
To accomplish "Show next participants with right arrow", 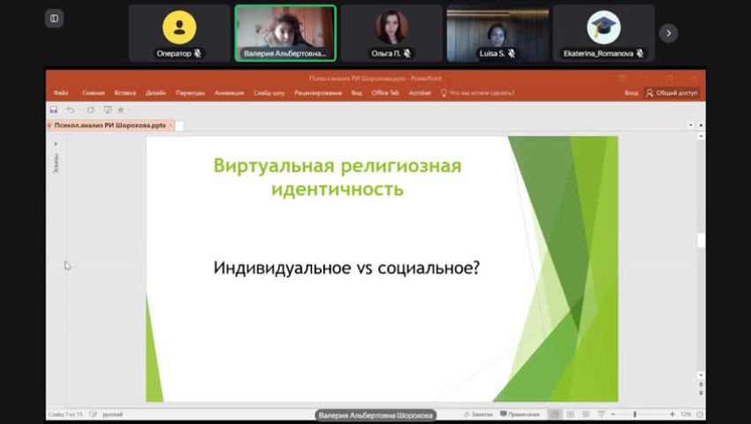I will coord(668,33).
